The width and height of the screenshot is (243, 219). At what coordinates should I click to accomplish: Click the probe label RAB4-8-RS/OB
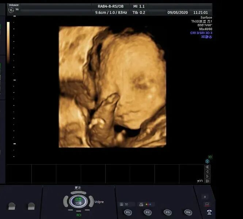111,7
